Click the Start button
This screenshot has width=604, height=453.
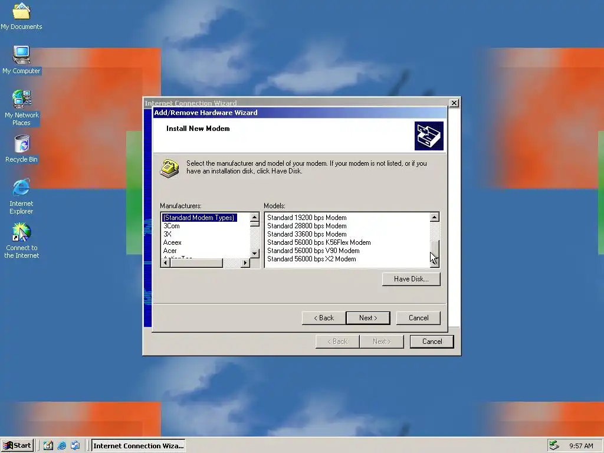pyautogui.click(x=17, y=446)
